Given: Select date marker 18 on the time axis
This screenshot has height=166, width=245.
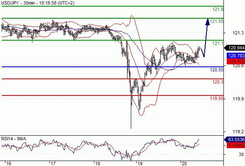Looking at the screenshot, I should [x=98, y=164].
